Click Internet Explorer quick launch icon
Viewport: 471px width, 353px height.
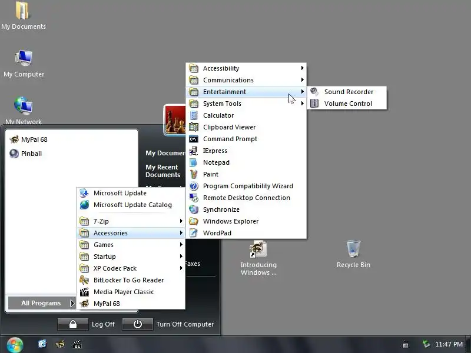coord(42,344)
